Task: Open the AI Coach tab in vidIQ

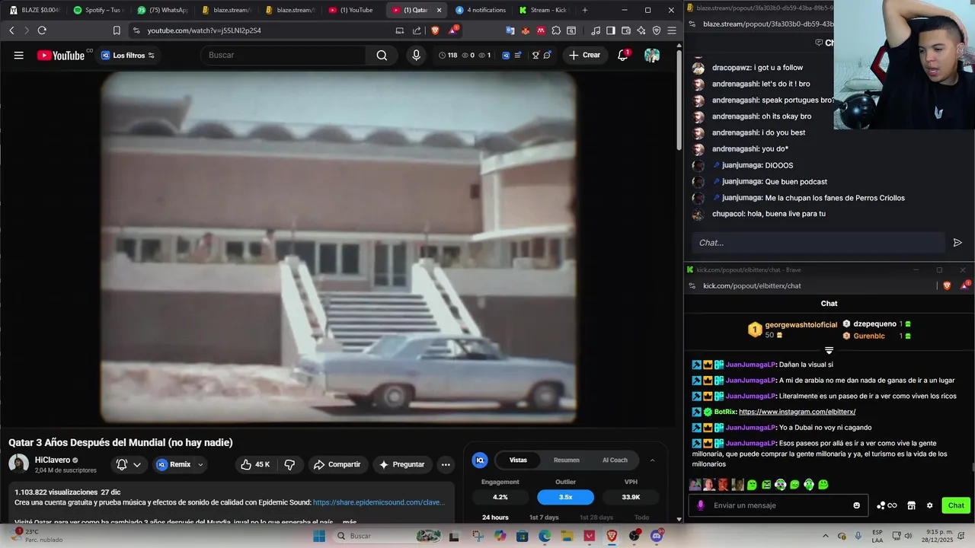Action: (x=615, y=460)
